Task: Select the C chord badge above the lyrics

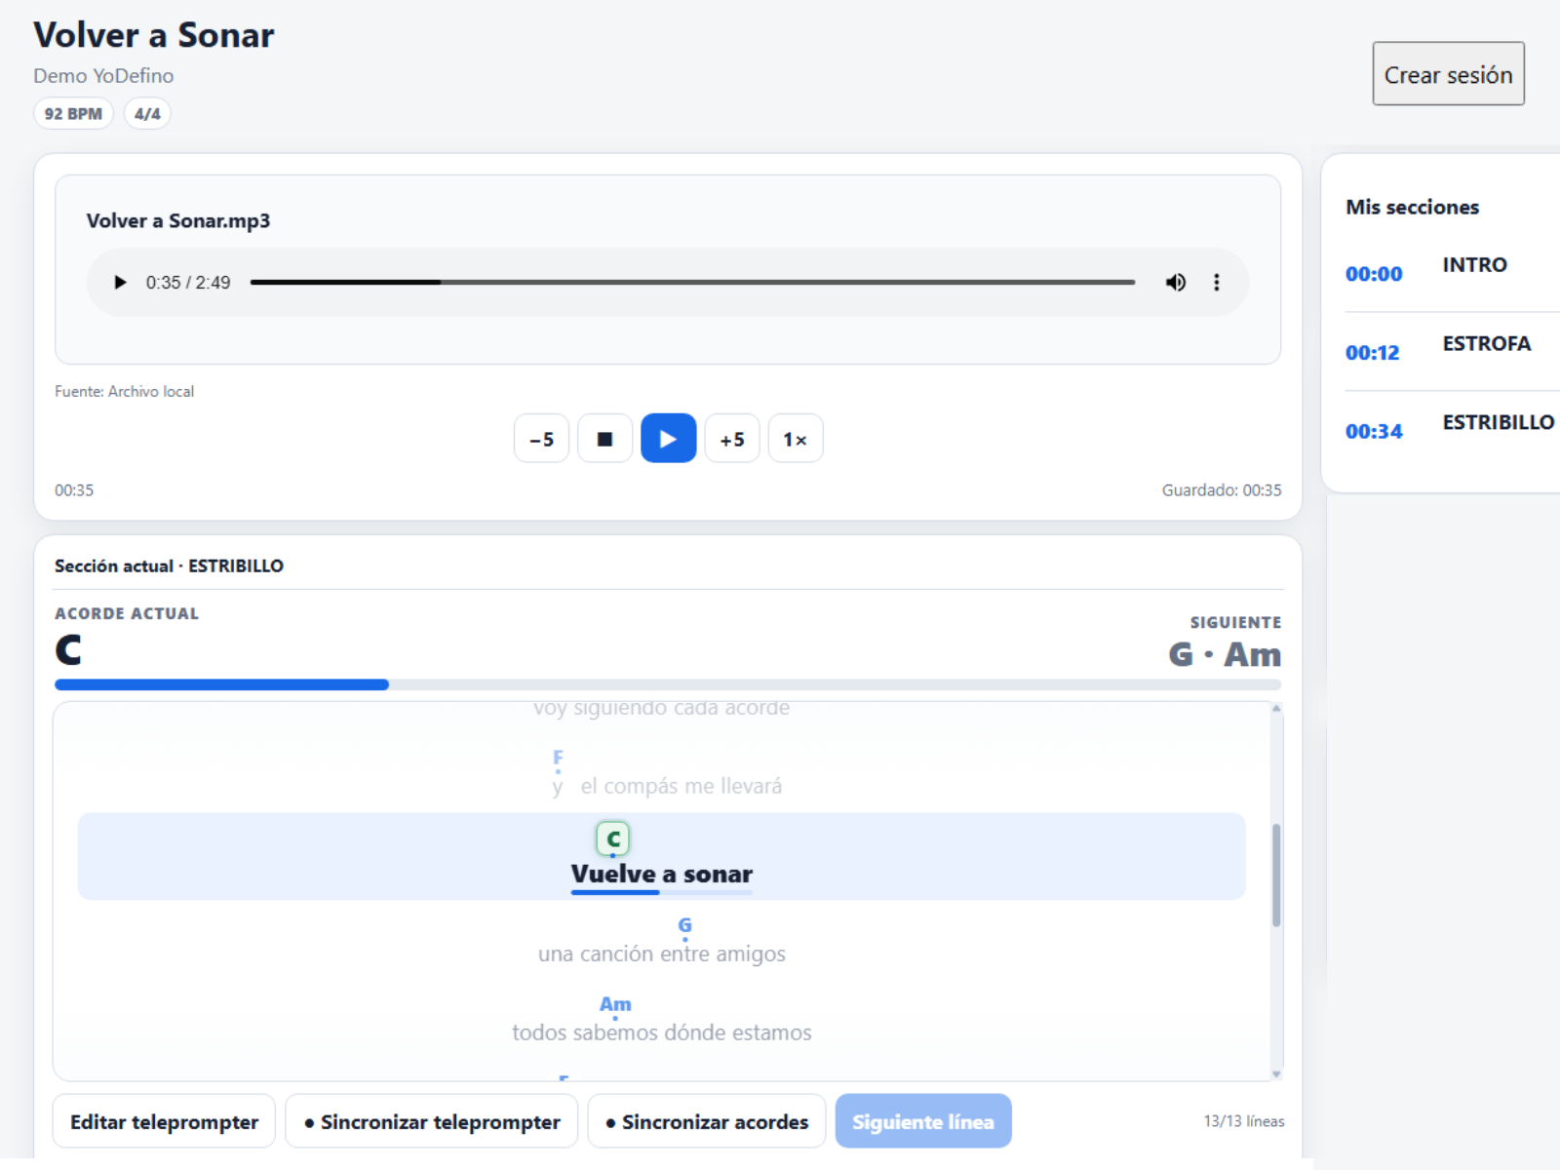Action: pyautogui.click(x=613, y=838)
